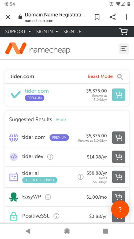This screenshot has height=239, width=134.
Task: Tap the orange help question mark button
Action: click(120, 209)
